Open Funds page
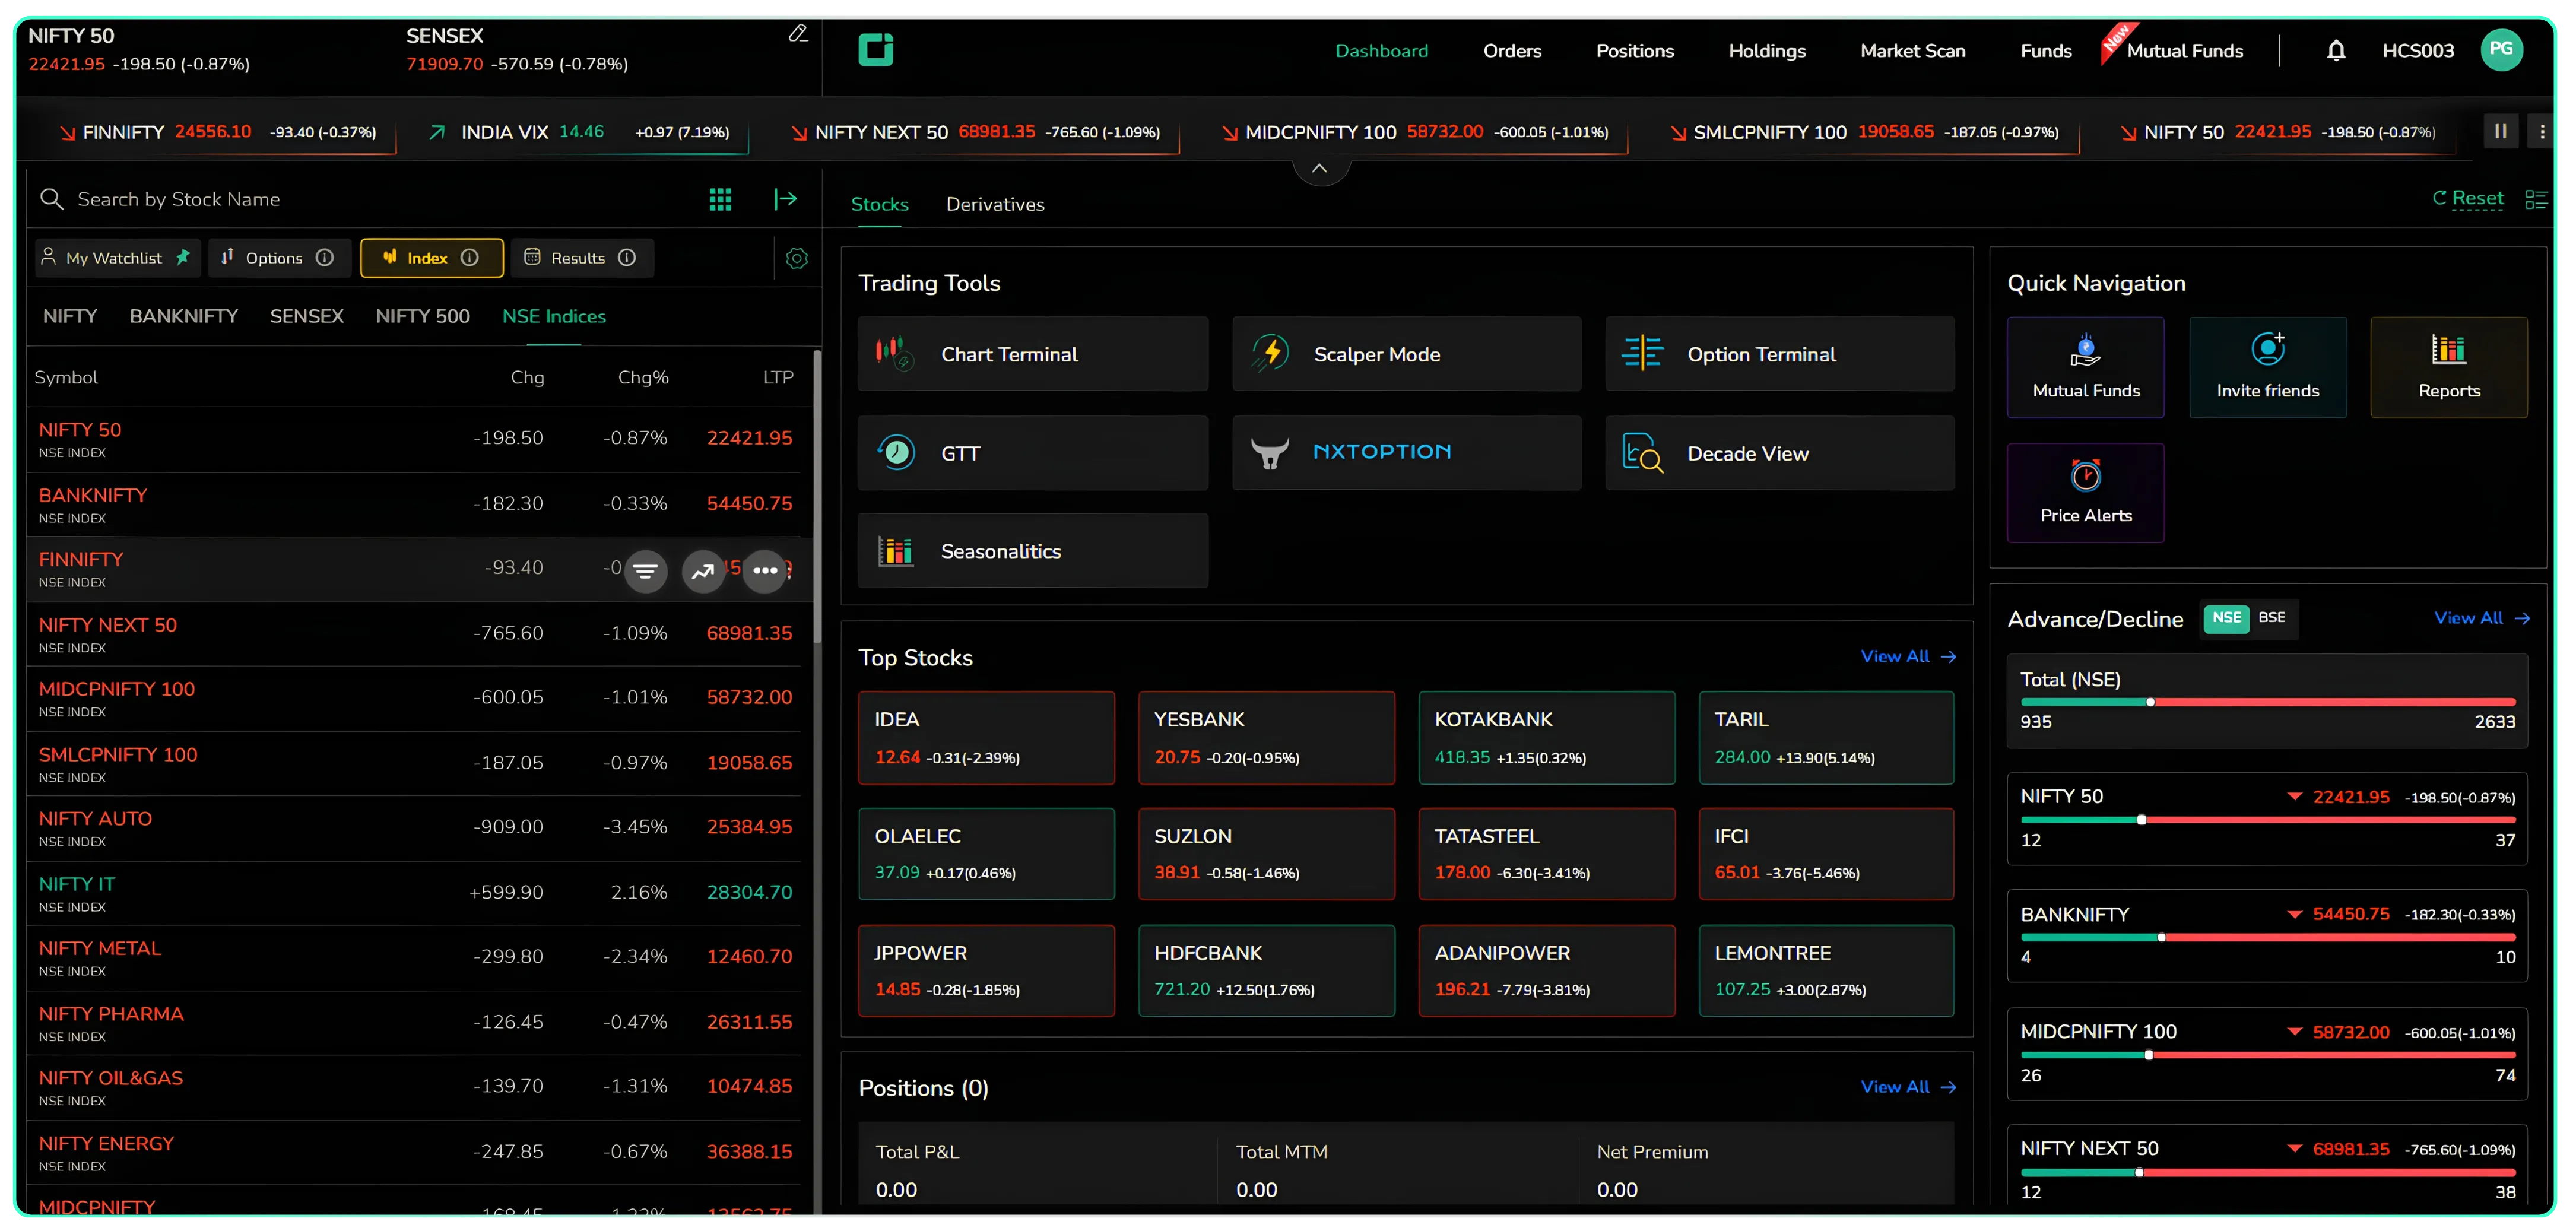2576x1231 pixels. (x=2045, y=51)
